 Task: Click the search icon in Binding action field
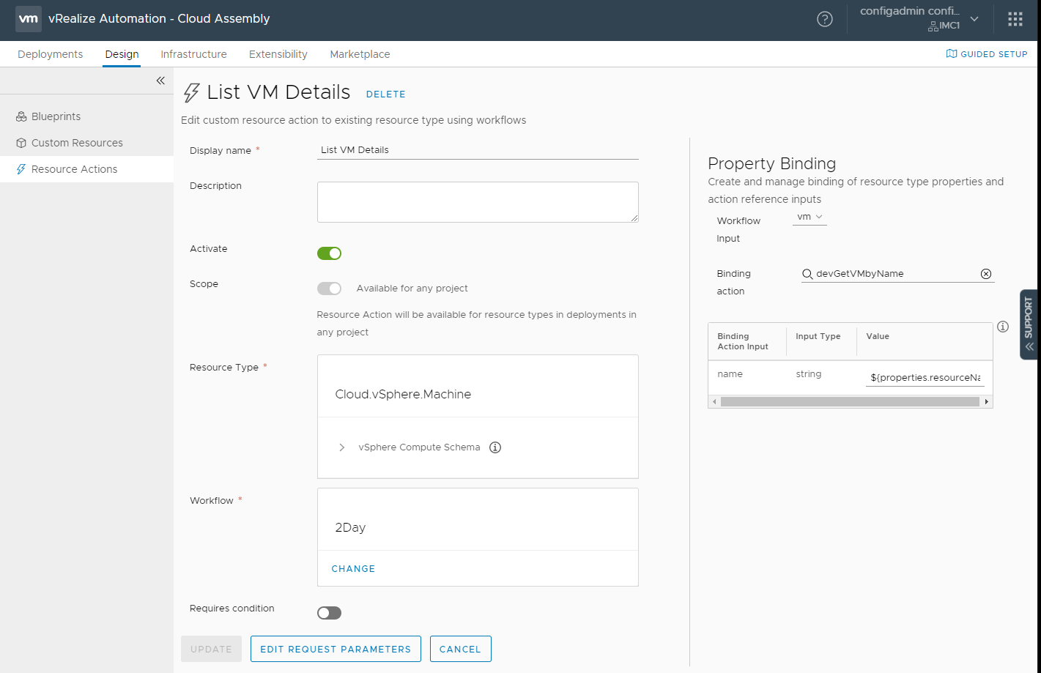click(807, 274)
